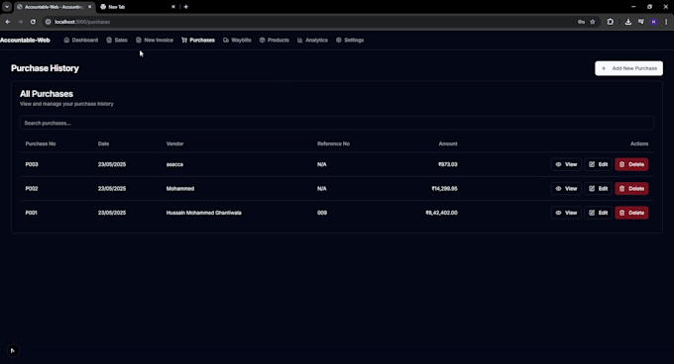Screen dimensions: 674x364
Task: View purchase P002
Action: [x=566, y=188]
